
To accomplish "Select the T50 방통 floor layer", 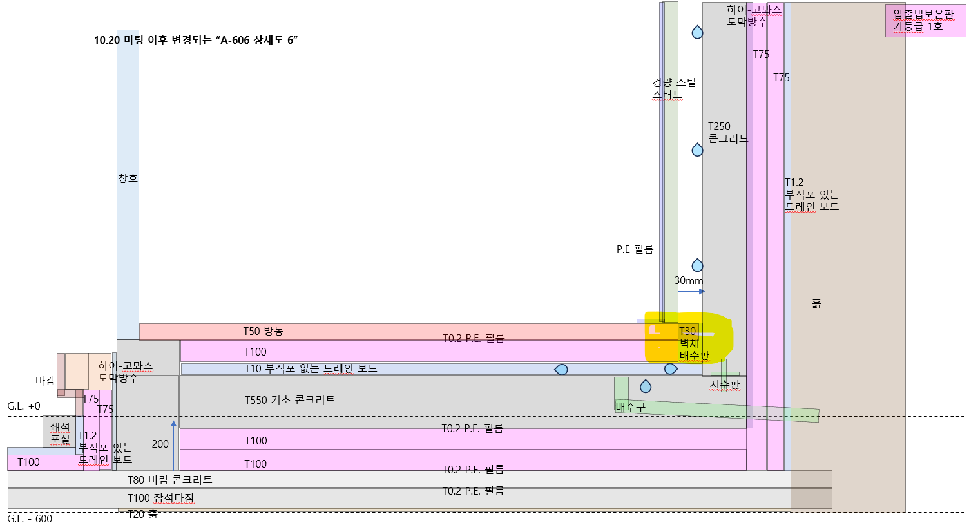I will click(x=387, y=332).
